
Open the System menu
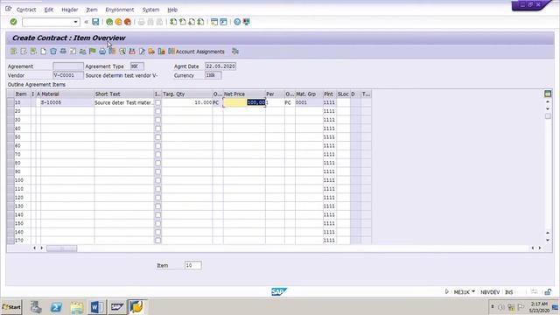pos(150,10)
